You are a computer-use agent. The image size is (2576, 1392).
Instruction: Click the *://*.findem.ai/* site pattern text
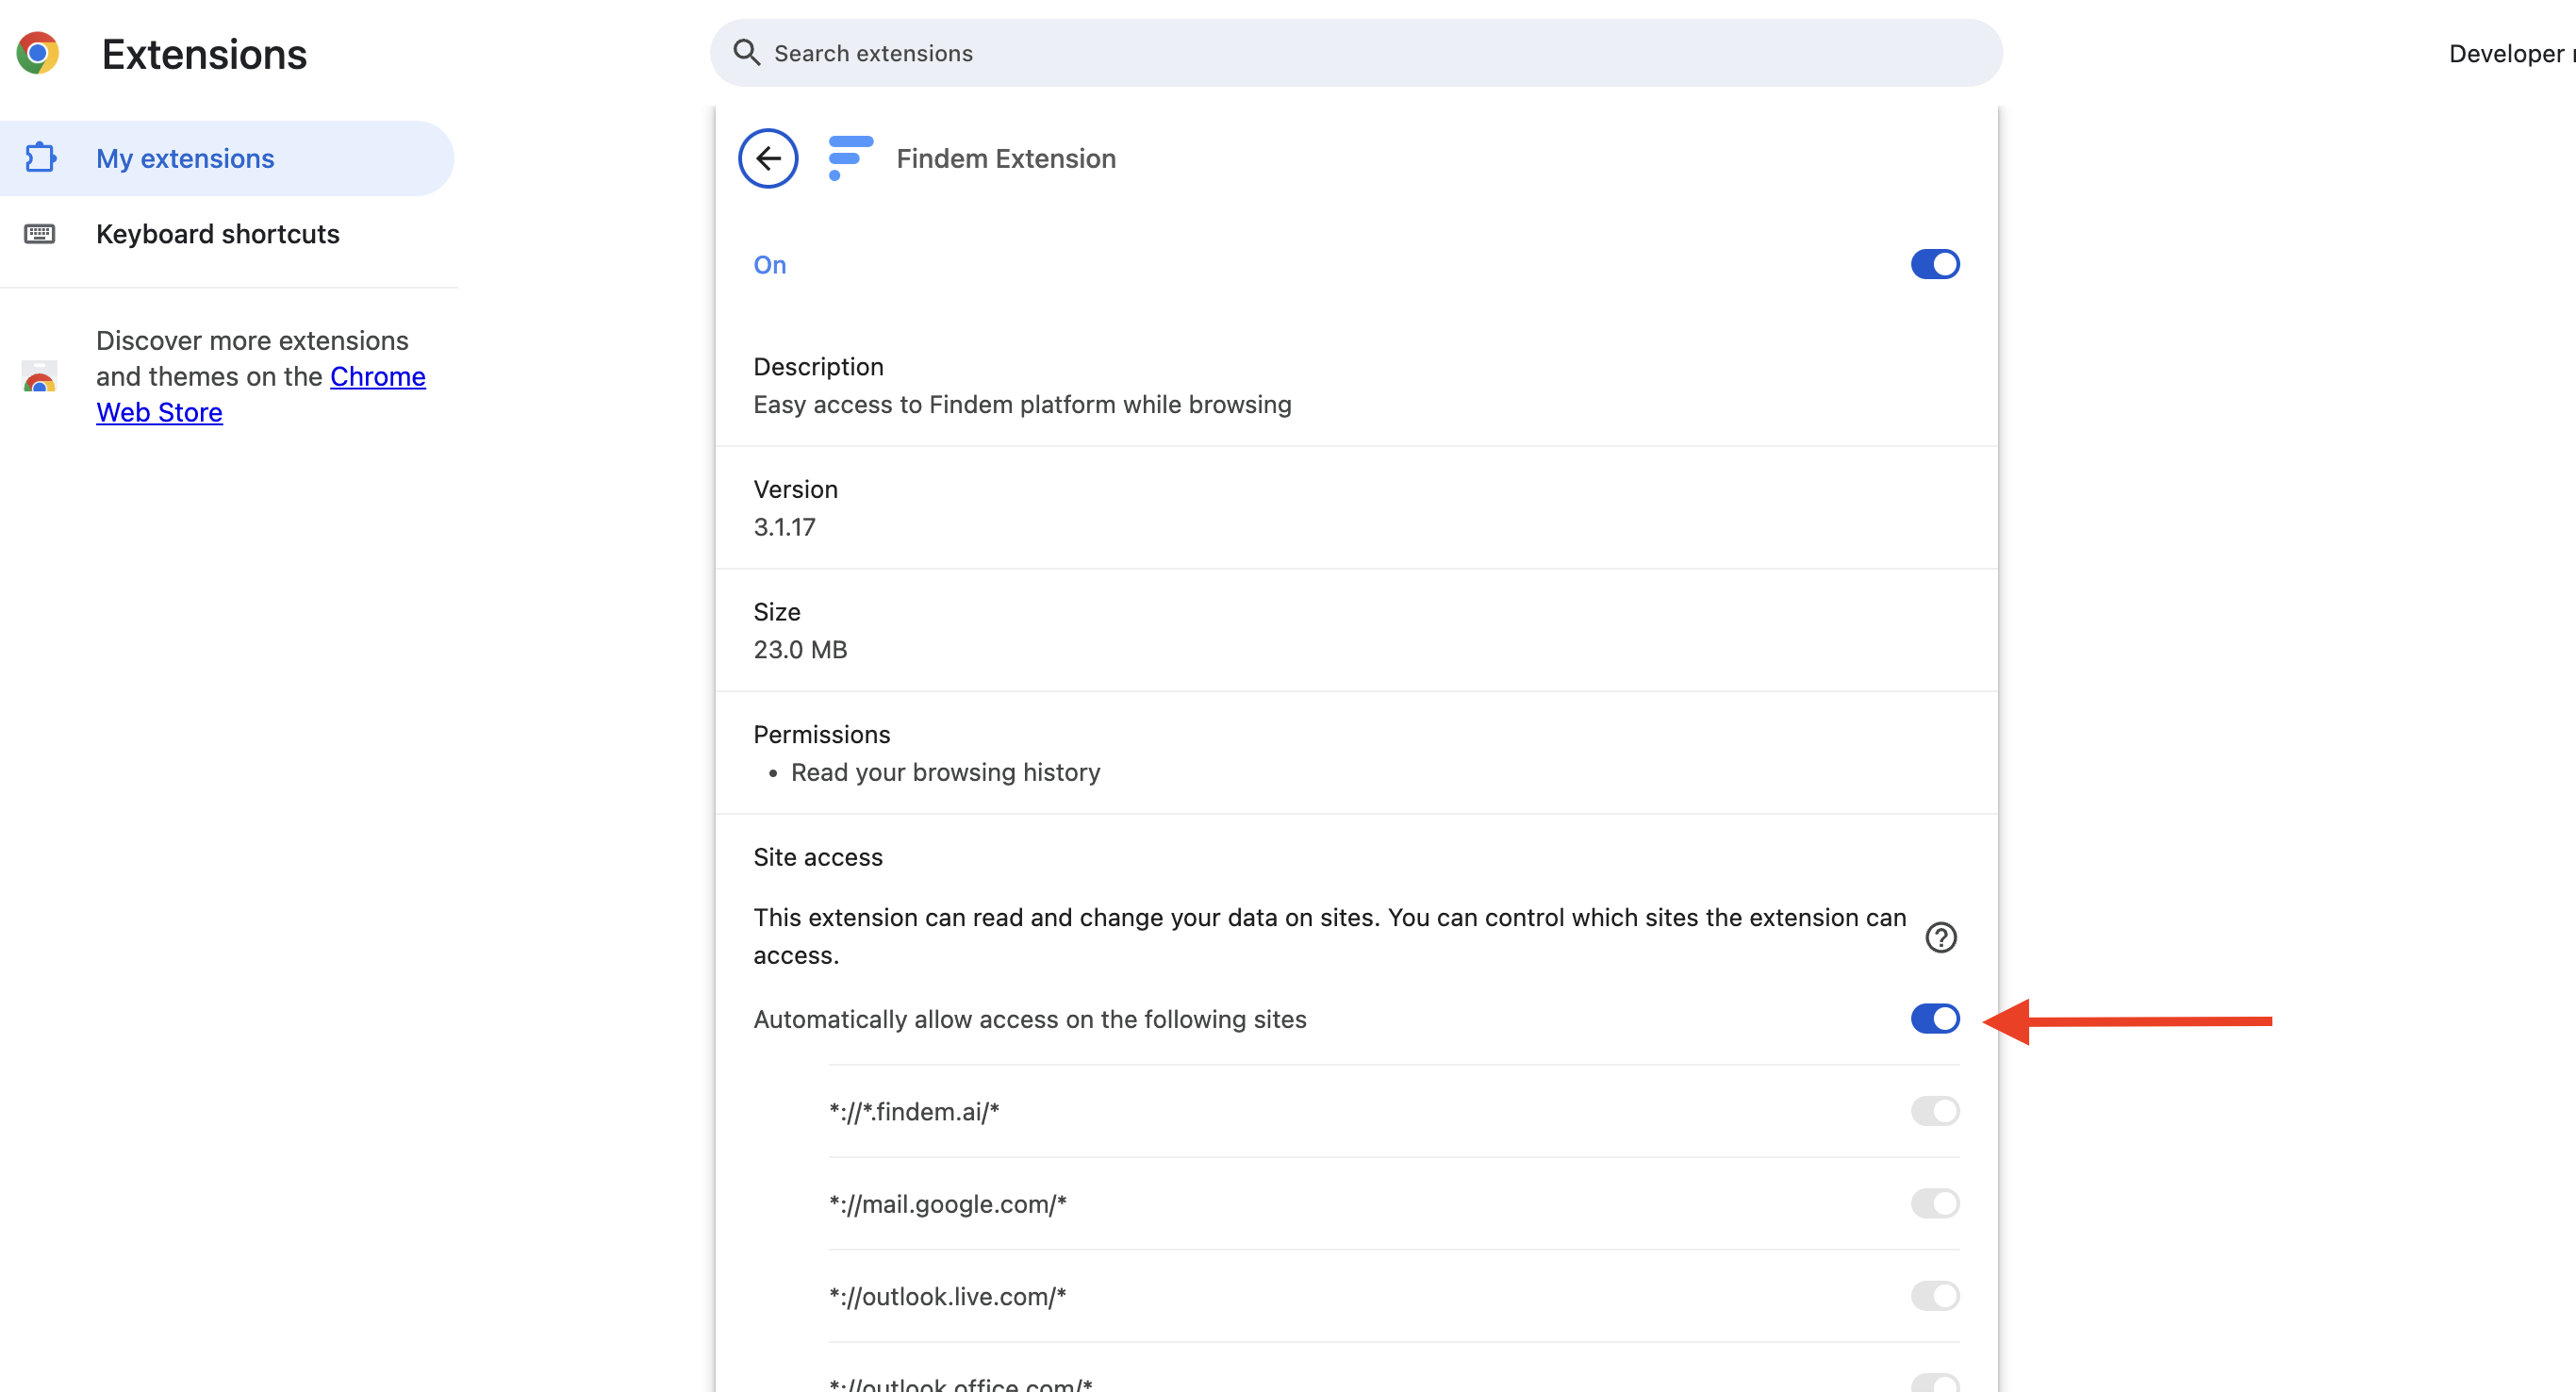pos(914,1111)
